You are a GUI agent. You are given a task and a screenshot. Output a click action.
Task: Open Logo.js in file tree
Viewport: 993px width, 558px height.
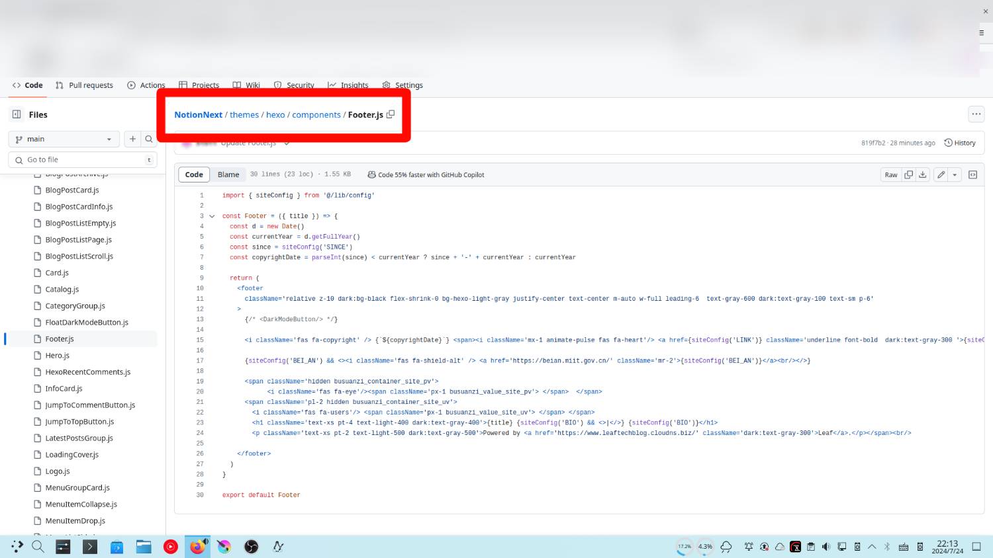tap(58, 471)
